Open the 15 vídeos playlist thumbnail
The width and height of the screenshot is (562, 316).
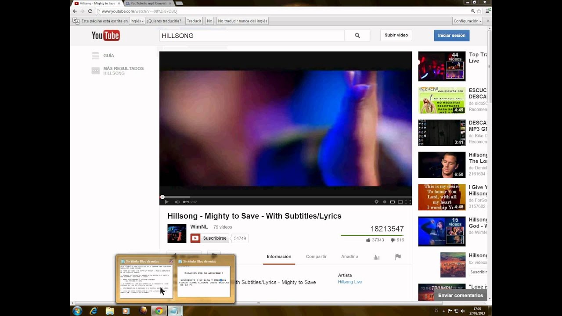(x=442, y=231)
